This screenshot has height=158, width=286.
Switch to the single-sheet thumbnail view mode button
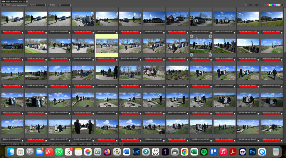(x=4, y=5)
